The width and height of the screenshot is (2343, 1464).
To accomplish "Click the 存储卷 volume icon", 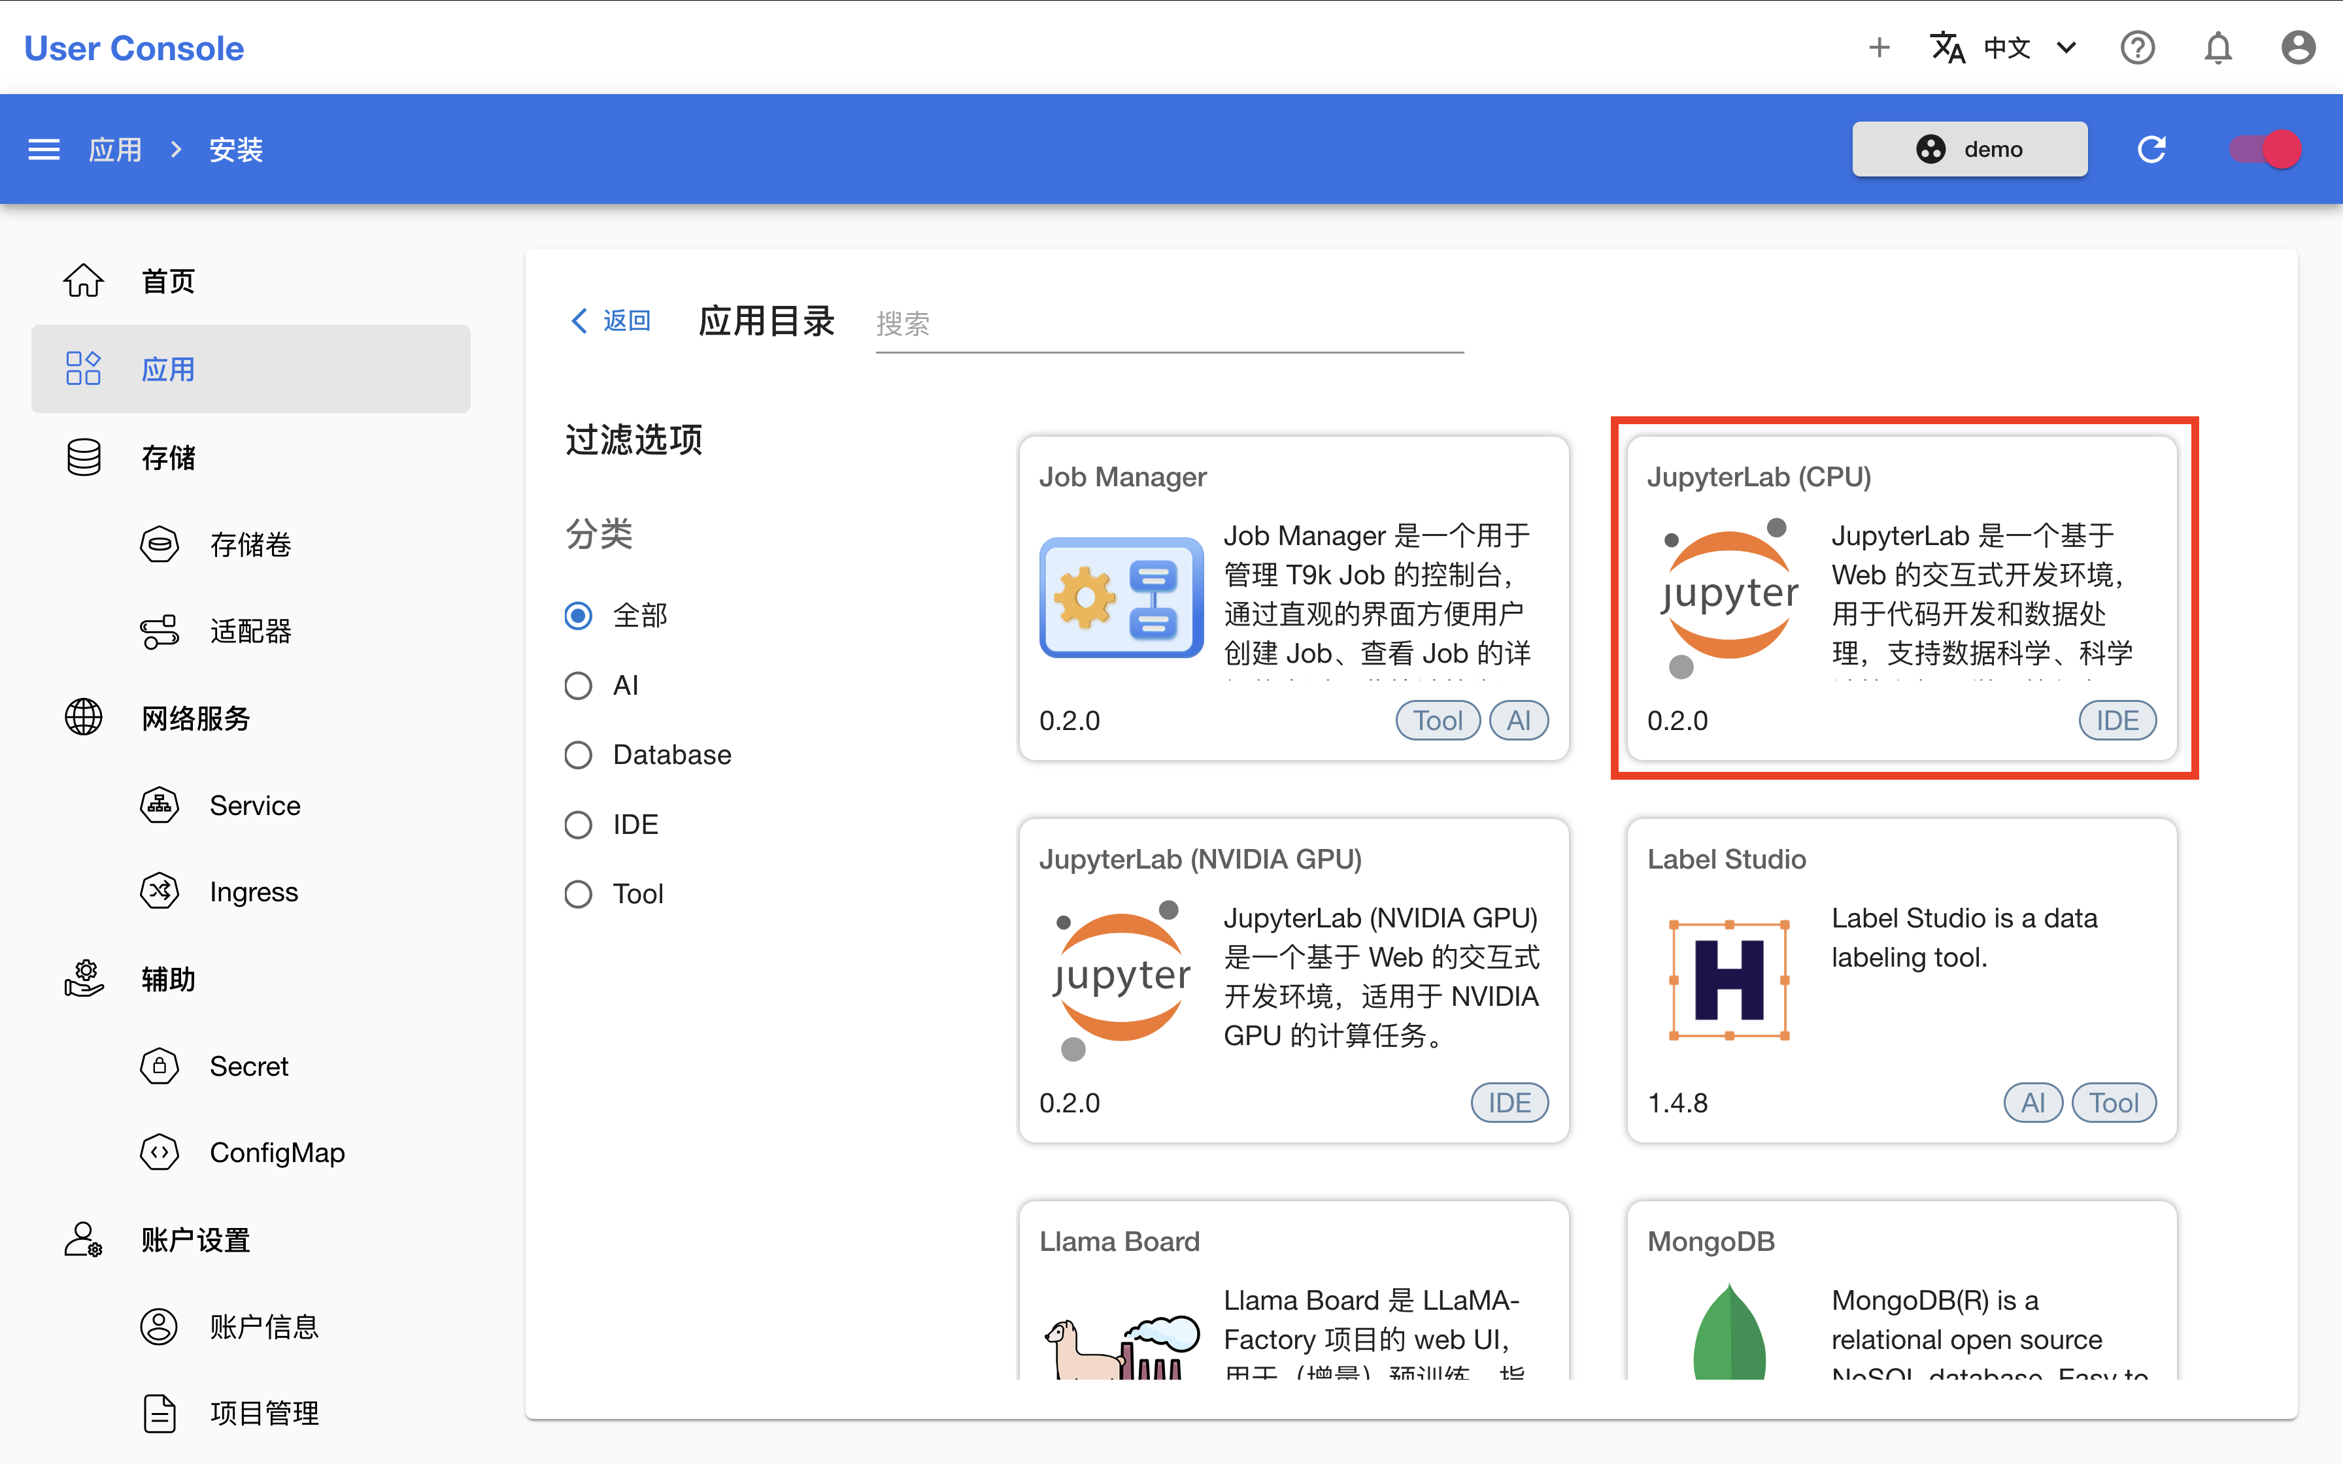I will [x=160, y=544].
